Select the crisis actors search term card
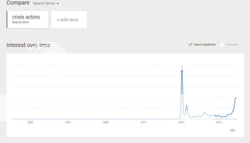 27,20
